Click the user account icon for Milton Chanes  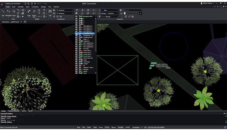[201, 3]
